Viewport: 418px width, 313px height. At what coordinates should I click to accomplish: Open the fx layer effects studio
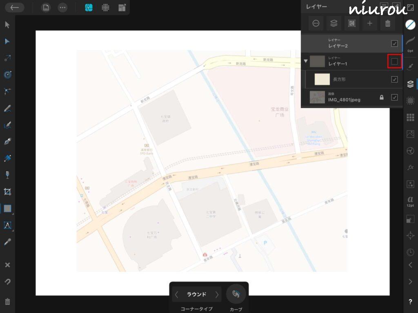410,168
